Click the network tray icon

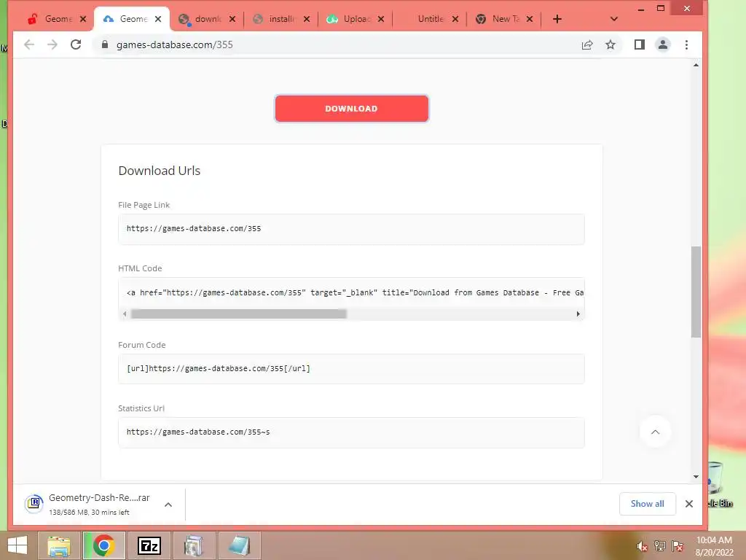point(660,546)
